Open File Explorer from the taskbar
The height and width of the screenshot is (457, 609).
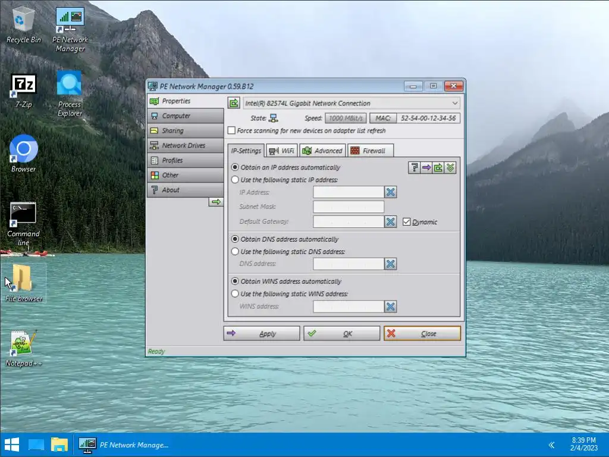[59, 445]
